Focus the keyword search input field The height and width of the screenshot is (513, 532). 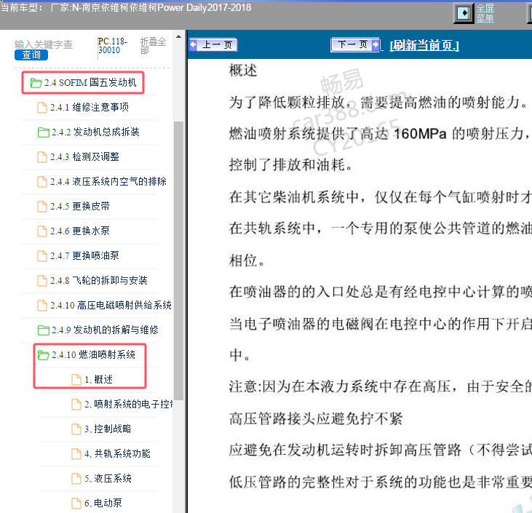click(x=44, y=44)
